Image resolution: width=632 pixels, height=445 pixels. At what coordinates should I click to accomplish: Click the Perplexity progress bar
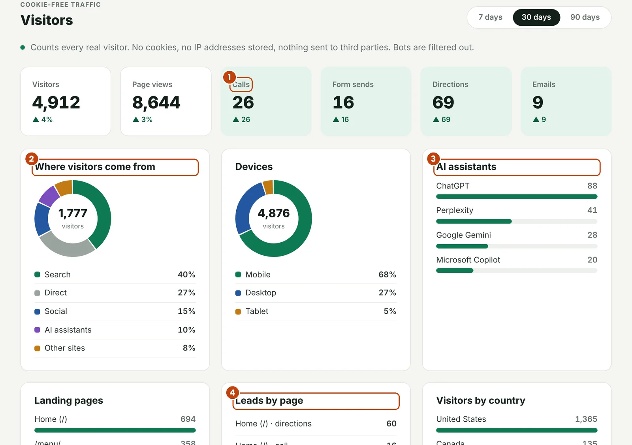pos(517,221)
